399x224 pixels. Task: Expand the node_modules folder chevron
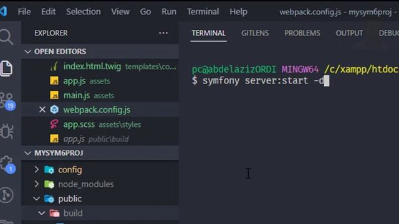tap(36, 184)
